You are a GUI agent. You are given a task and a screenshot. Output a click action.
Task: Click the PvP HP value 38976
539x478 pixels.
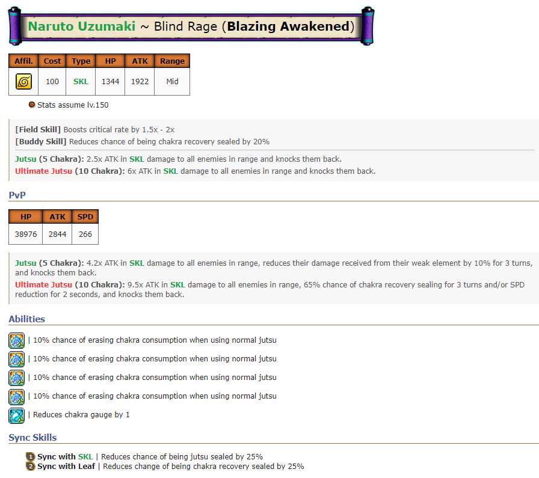tap(26, 234)
